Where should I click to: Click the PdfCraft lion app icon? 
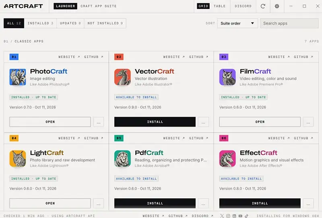pos(122,158)
